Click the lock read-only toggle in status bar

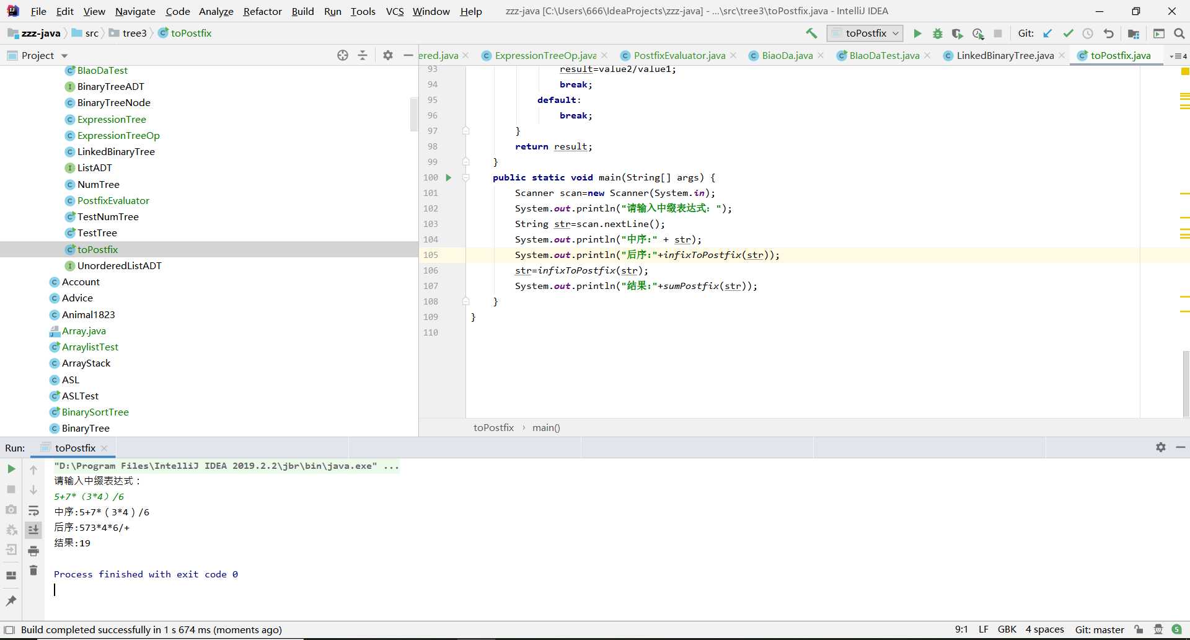1139,630
